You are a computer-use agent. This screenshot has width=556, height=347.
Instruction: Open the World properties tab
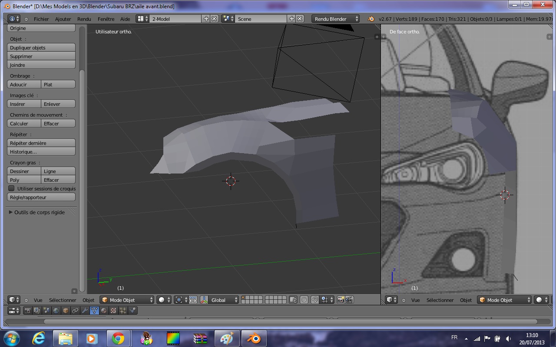click(56, 311)
